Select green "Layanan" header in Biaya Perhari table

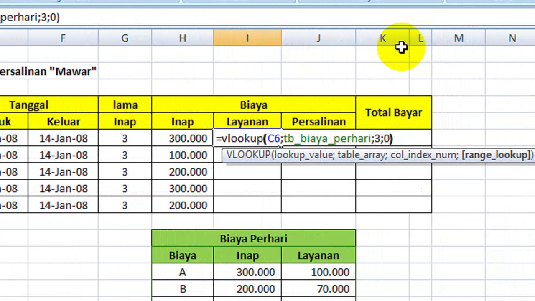(x=318, y=255)
